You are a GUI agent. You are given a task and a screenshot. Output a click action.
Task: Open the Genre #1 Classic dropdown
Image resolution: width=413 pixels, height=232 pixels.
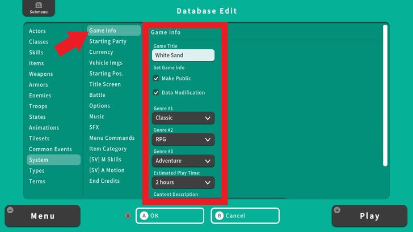pyautogui.click(x=183, y=118)
